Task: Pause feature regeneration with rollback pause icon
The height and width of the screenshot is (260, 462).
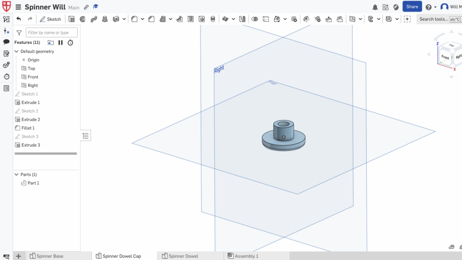Action: pos(60,42)
